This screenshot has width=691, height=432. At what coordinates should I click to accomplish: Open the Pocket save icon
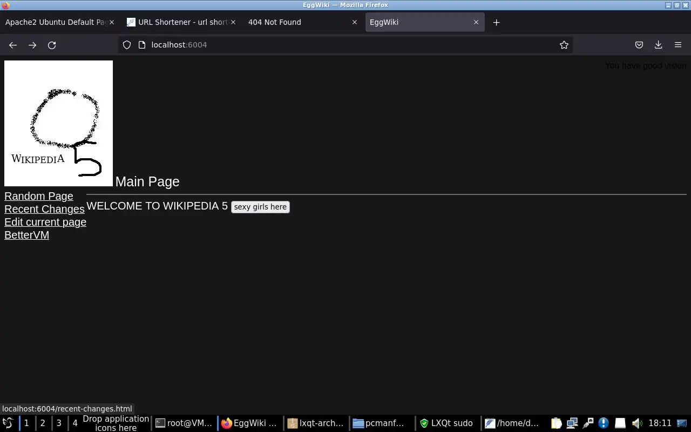pos(639,45)
